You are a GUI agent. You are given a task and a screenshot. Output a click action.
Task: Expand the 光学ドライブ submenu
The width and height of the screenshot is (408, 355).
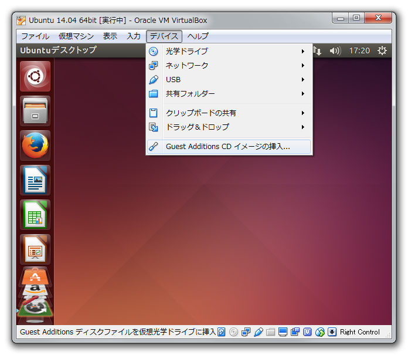229,51
